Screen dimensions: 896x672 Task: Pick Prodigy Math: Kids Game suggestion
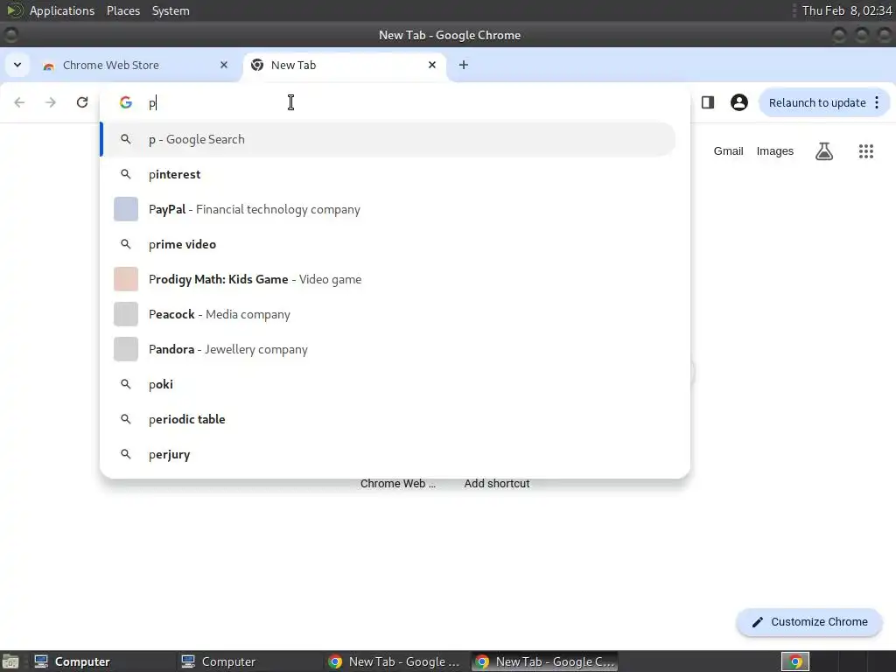click(388, 279)
